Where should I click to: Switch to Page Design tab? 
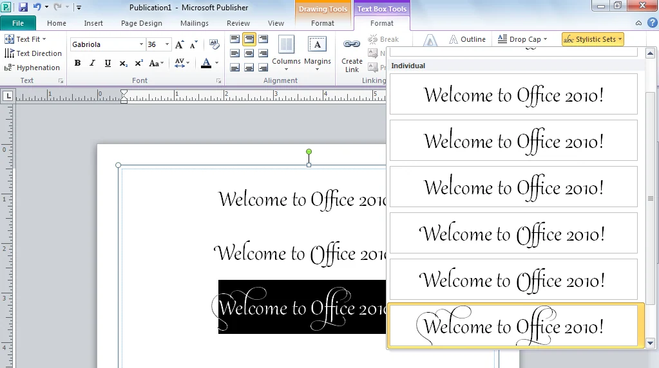click(141, 23)
